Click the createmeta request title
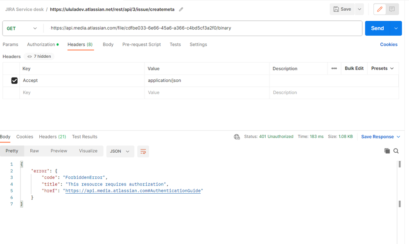The image size is (409, 244). click(112, 9)
